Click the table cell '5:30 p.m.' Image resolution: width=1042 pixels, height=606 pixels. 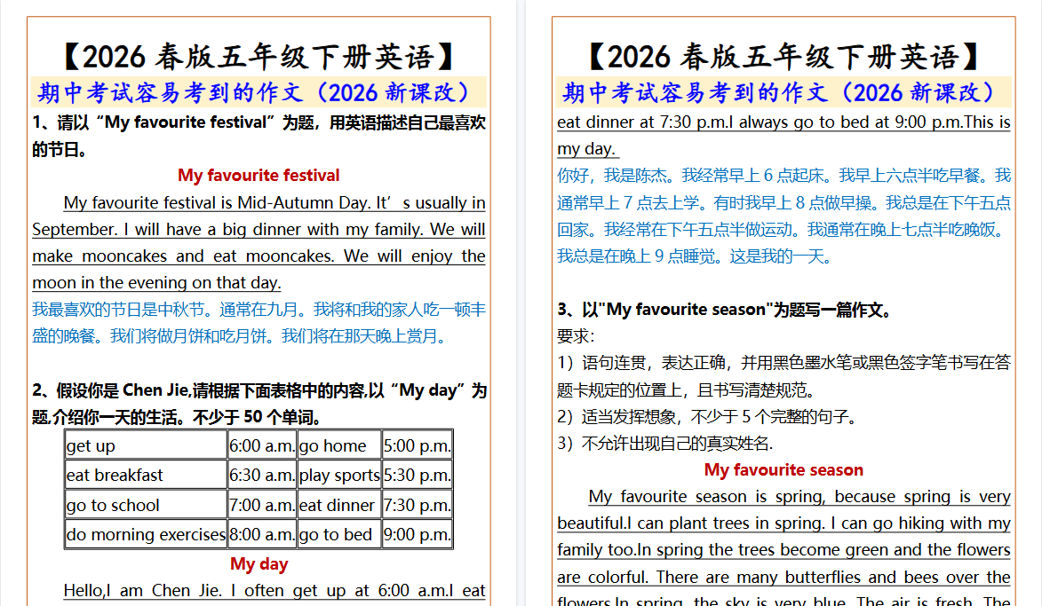[418, 476]
